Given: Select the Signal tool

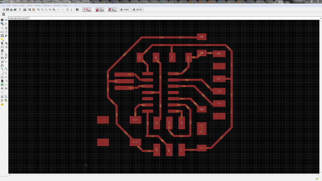Looking at the screenshot, I should coord(6,85).
